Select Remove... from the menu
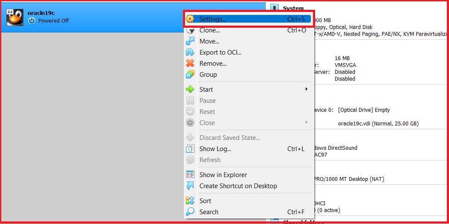The width and height of the screenshot is (449, 224). tap(248, 63)
